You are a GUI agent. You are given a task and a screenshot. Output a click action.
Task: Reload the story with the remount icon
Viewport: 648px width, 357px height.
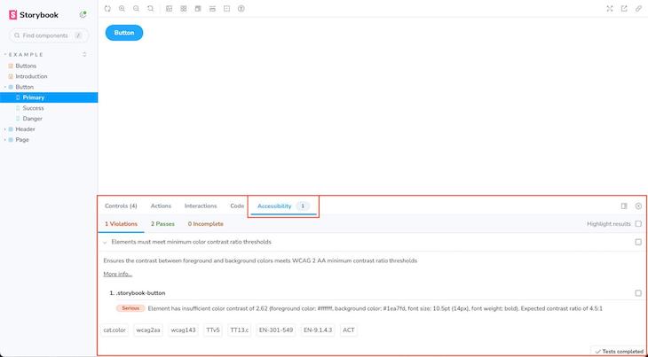coord(107,8)
